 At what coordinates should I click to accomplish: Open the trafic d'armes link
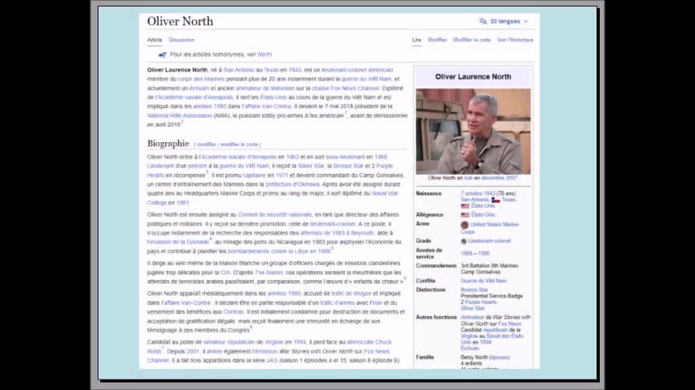[x=337, y=303]
